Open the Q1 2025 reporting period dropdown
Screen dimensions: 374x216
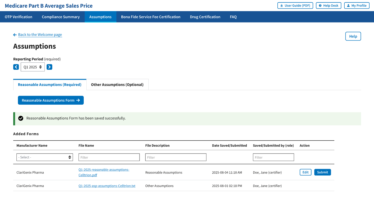tap(33, 67)
